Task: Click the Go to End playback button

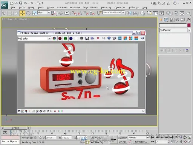Action: click(x=171, y=137)
